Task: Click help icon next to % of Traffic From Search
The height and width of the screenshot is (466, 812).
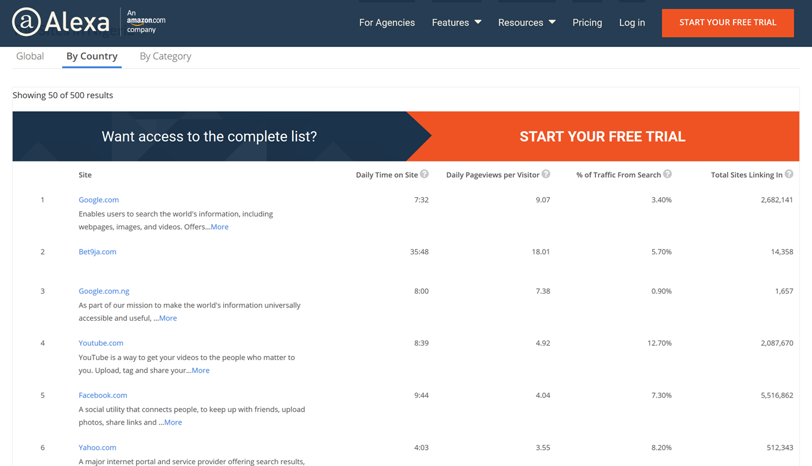Action: [667, 174]
